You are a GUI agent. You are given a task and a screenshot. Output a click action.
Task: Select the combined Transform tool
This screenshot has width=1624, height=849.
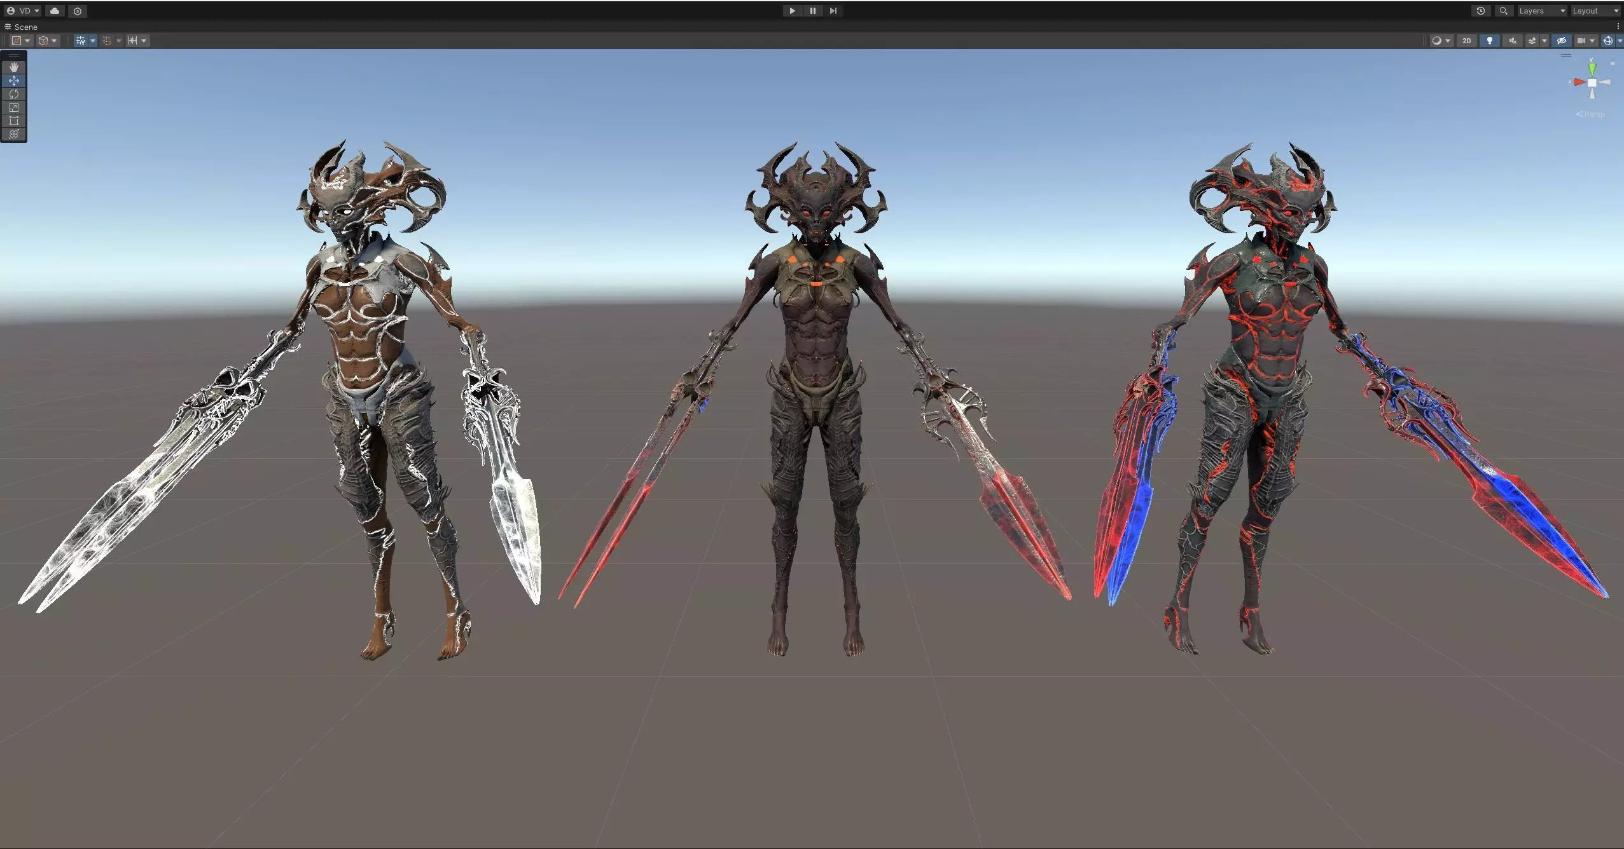coord(14,134)
